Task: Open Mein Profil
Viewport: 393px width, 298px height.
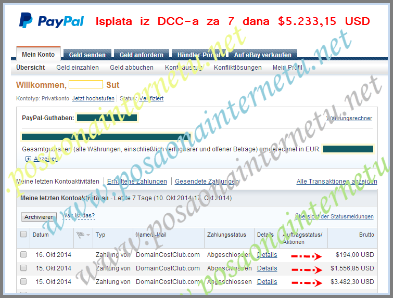Action: tap(287, 68)
